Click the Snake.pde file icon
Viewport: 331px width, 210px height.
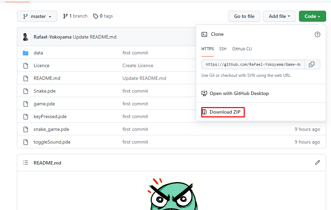click(26, 91)
